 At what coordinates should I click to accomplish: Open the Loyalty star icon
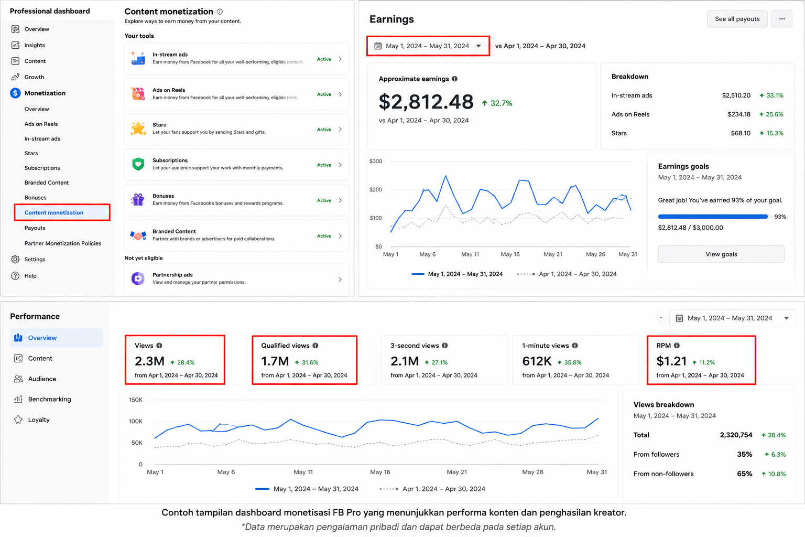point(18,420)
